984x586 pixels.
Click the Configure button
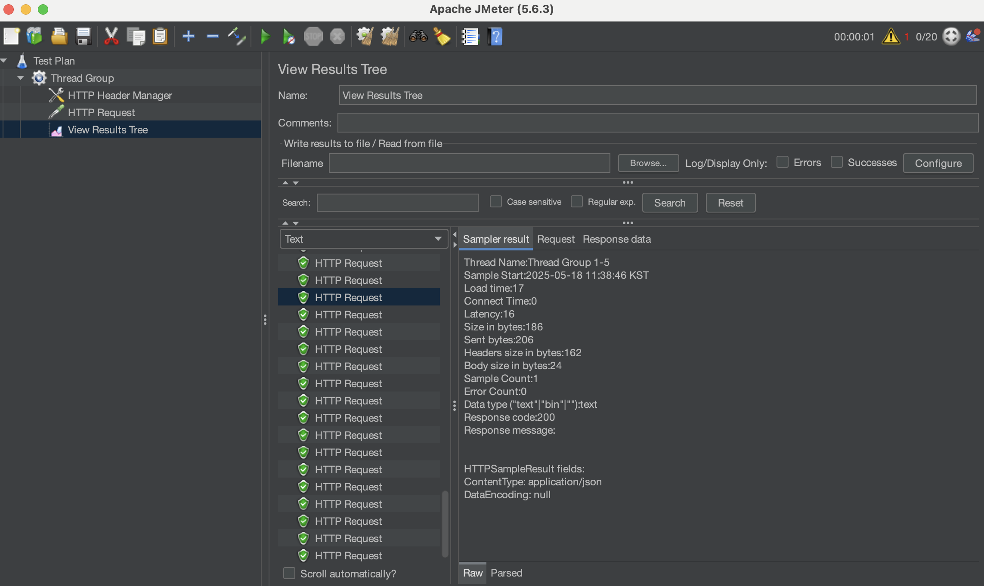coord(938,163)
